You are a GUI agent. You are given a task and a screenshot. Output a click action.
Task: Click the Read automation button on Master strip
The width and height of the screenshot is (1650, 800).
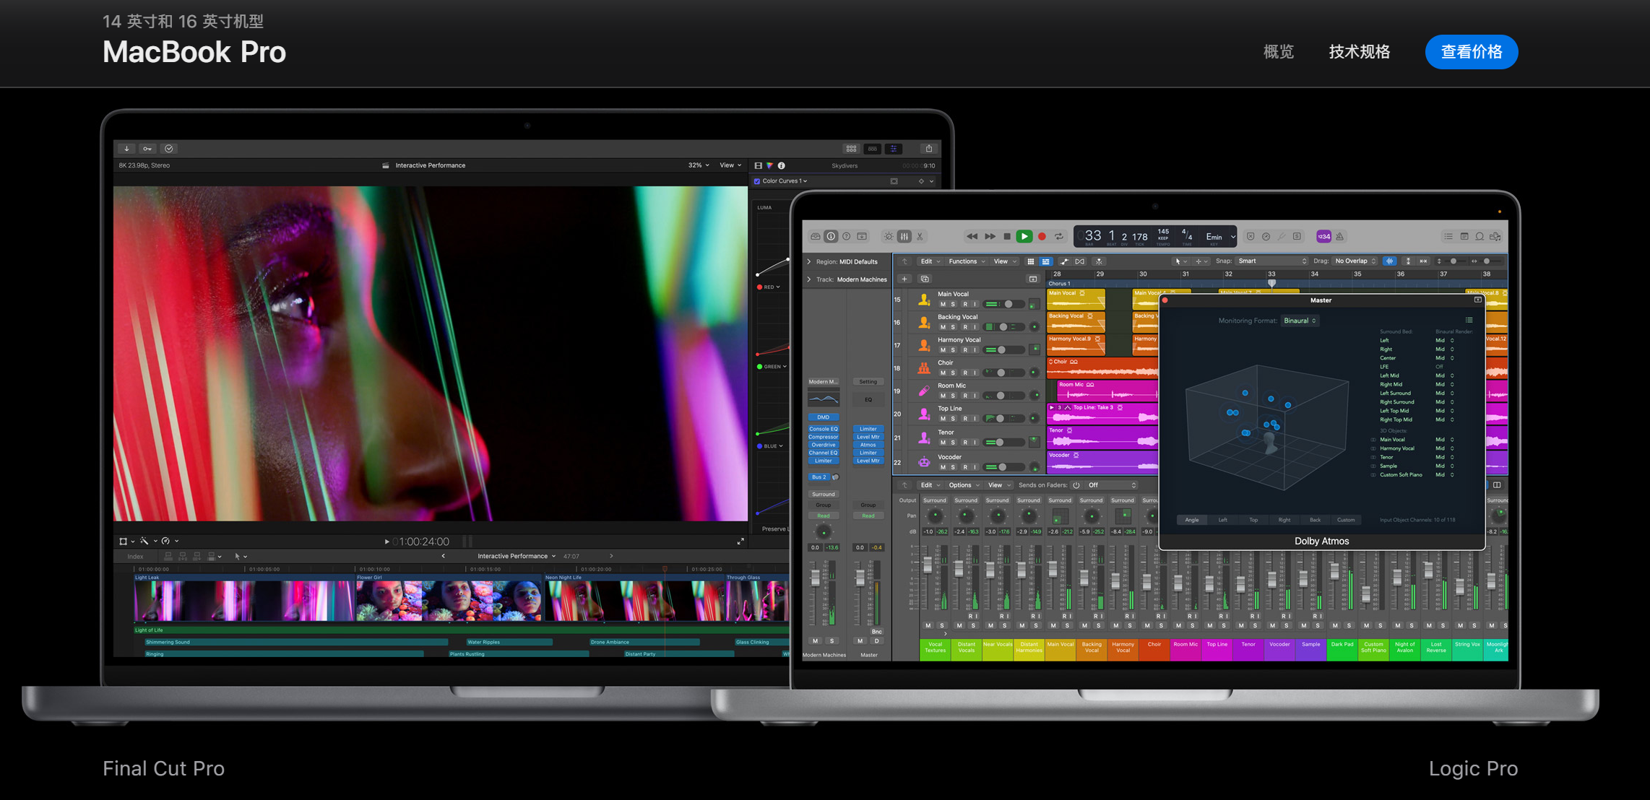[868, 516]
